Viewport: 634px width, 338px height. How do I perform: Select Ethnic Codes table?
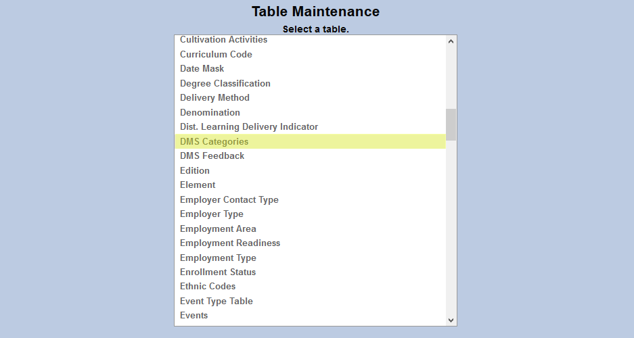[208, 287]
